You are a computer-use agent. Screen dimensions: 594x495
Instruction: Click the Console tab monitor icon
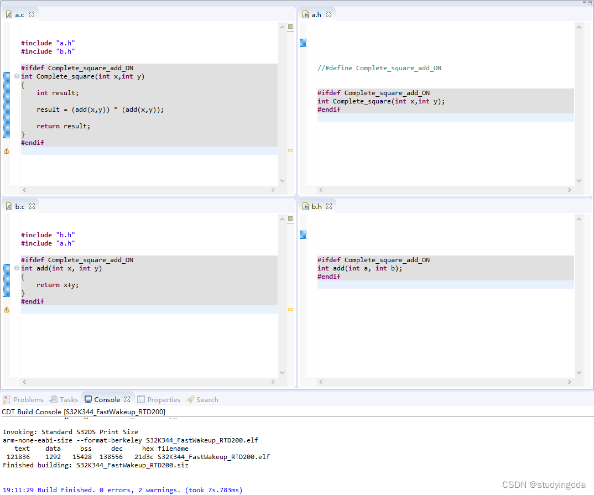(x=88, y=399)
